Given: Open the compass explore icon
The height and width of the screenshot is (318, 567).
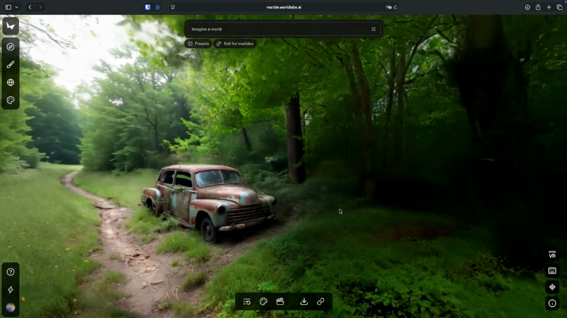Looking at the screenshot, I should [10, 46].
